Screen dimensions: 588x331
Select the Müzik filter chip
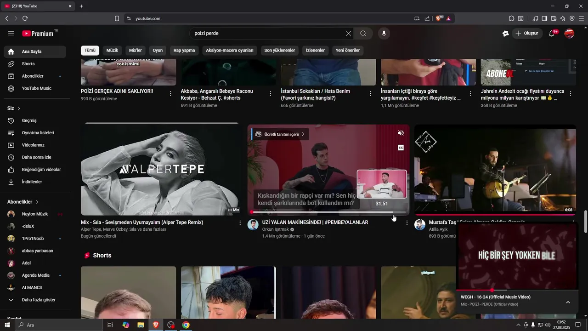tap(112, 50)
